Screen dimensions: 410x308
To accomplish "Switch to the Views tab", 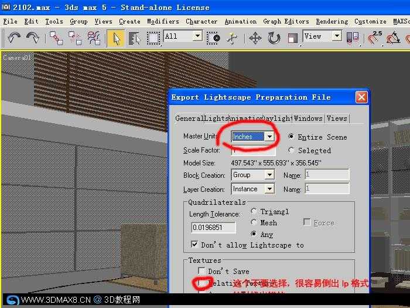I will (337, 119).
